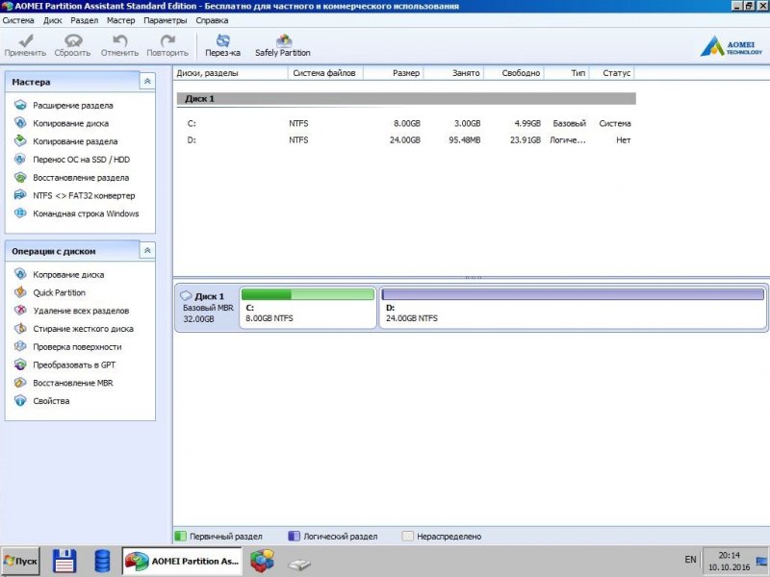
Task: Click the Quick Partition link
Action: (60, 293)
